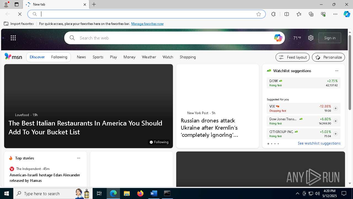Open the Best Italian Restaurants article
The width and height of the screenshot is (353, 199).
[85, 127]
